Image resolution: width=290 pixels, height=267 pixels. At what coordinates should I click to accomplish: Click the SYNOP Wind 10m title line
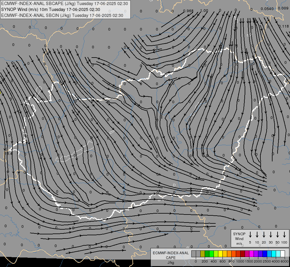coord(51,9)
